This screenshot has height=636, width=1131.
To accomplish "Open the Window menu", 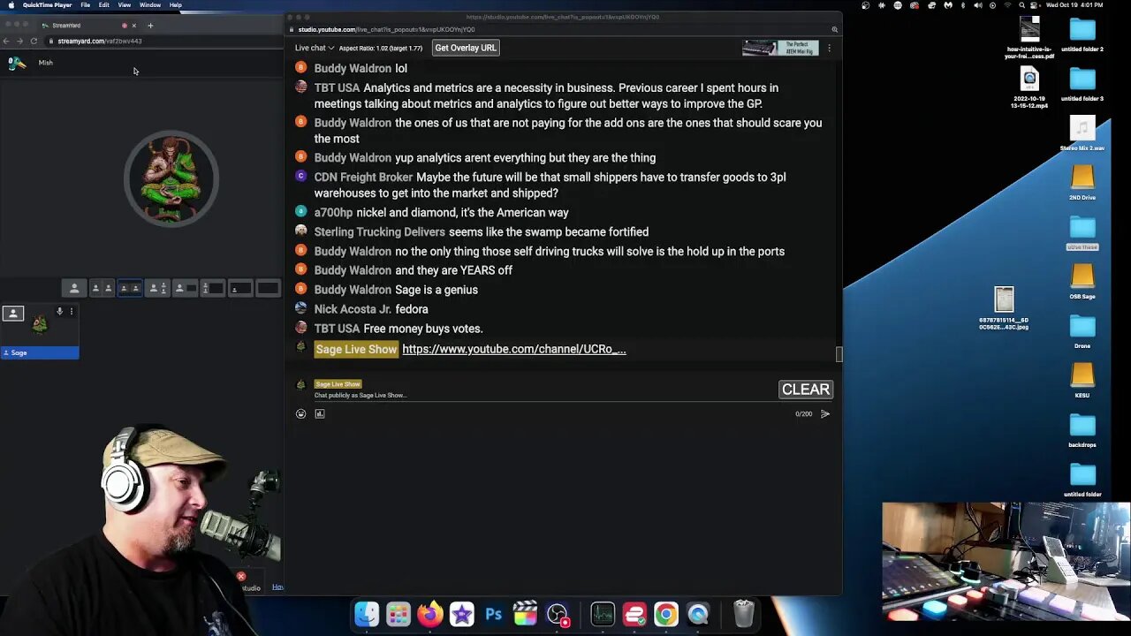I will click(x=150, y=5).
